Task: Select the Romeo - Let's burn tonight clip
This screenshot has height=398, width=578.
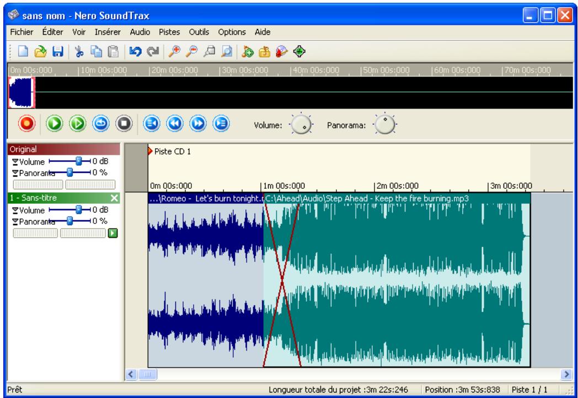Action: click(x=206, y=280)
